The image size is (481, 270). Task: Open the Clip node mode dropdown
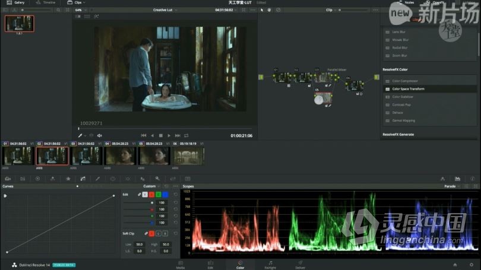[331, 10]
